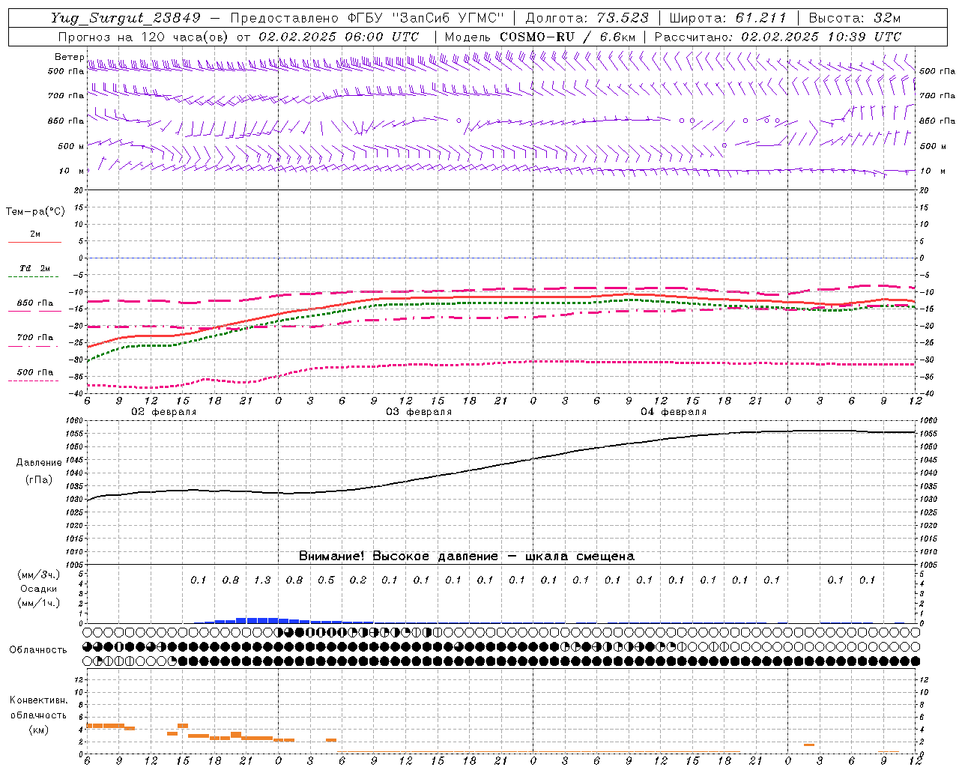Select the Td 2м dew point legend entry

click(x=35, y=268)
